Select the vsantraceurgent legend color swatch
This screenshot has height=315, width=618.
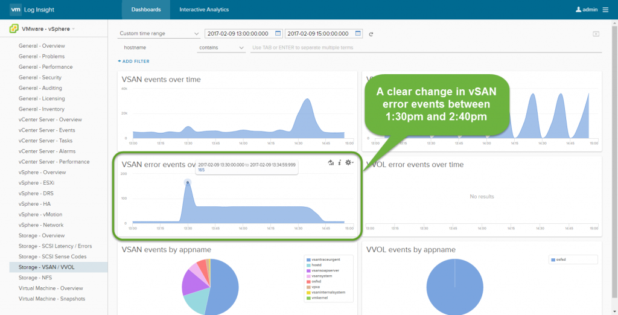coord(308,259)
